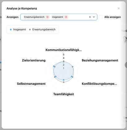Remove the Insgesamt tag
This screenshot has width=127, height=130.
pos(66,17)
